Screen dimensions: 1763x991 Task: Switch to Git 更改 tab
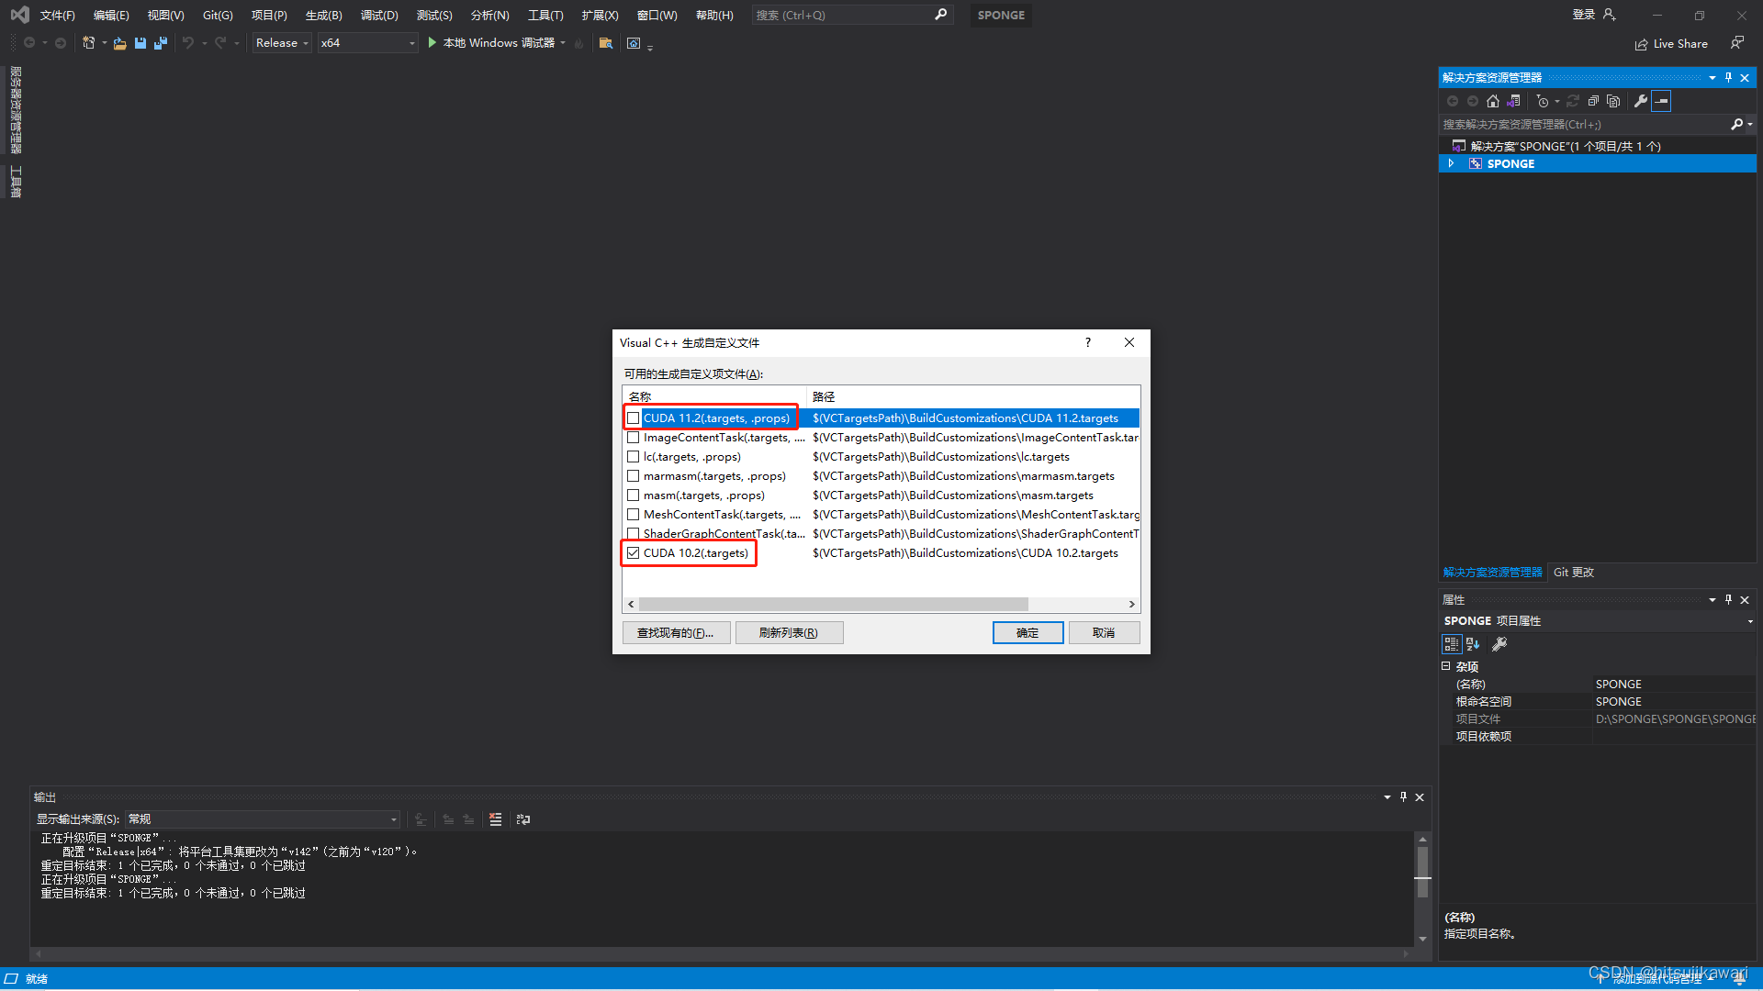point(1574,573)
